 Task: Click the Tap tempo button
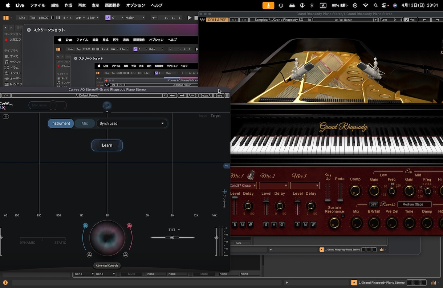tap(33, 18)
